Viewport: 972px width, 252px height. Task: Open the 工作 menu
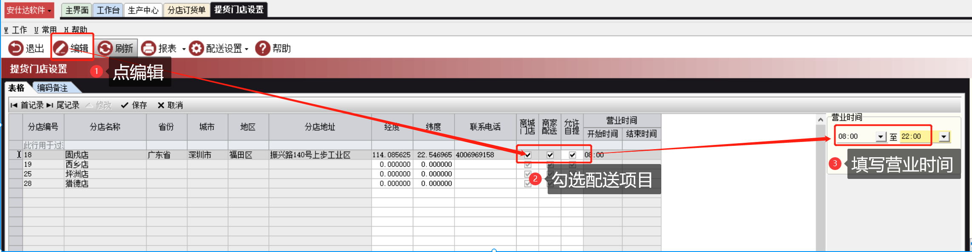coord(15,30)
